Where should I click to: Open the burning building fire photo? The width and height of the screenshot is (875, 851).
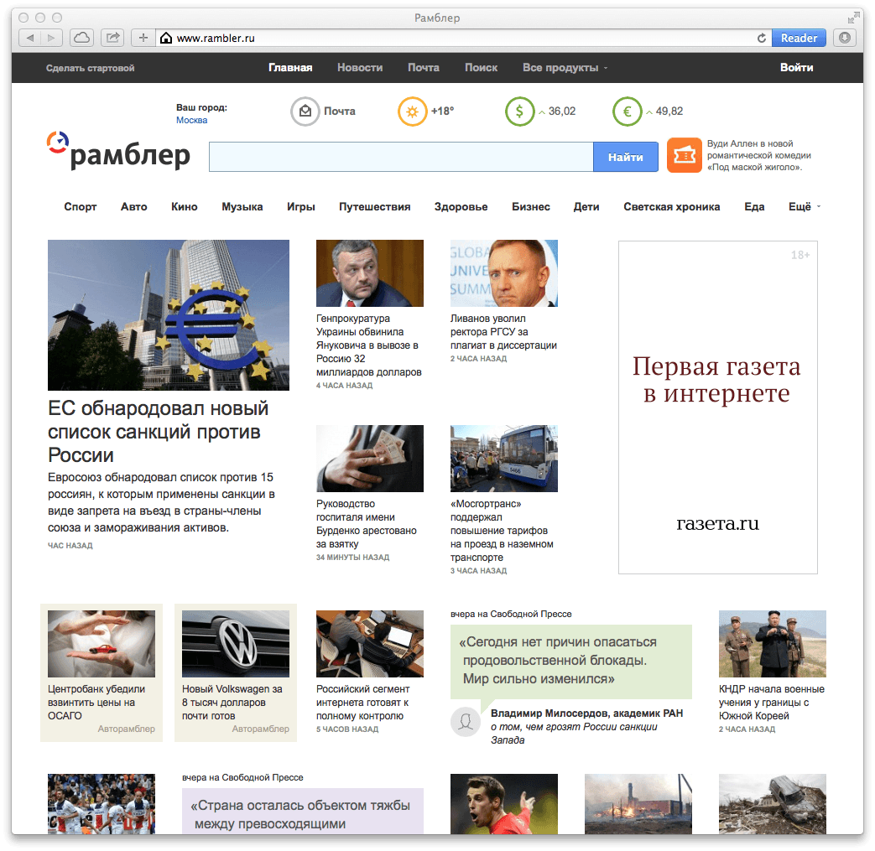(638, 803)
